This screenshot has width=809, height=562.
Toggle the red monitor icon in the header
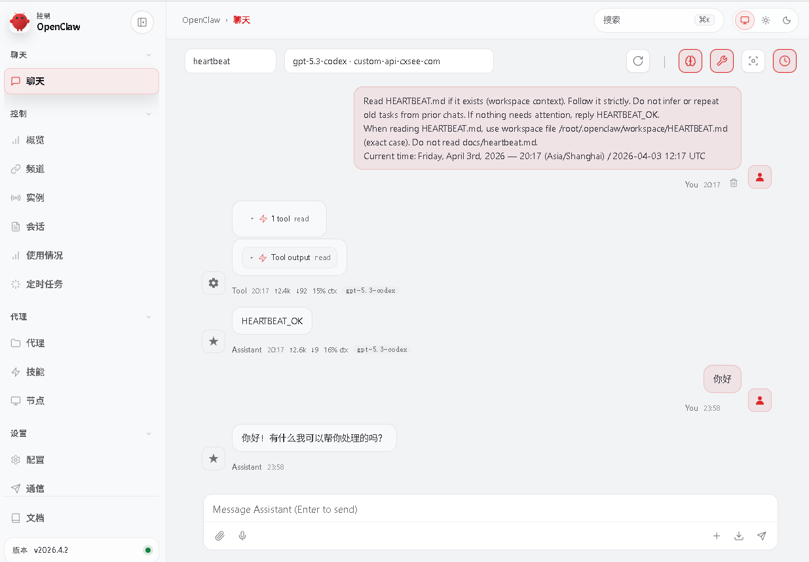point(744,20)
